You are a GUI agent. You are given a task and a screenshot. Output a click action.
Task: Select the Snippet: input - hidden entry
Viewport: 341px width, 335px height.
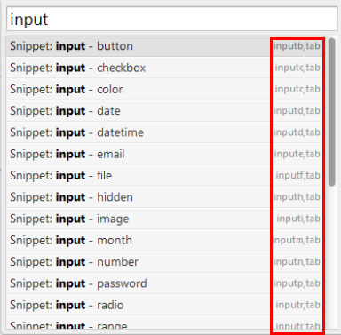[166, 197]
